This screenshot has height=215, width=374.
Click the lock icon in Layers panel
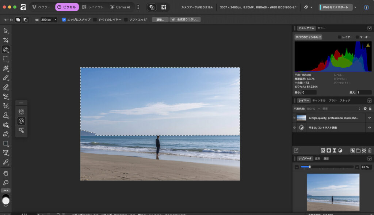(x=370, y=109)
